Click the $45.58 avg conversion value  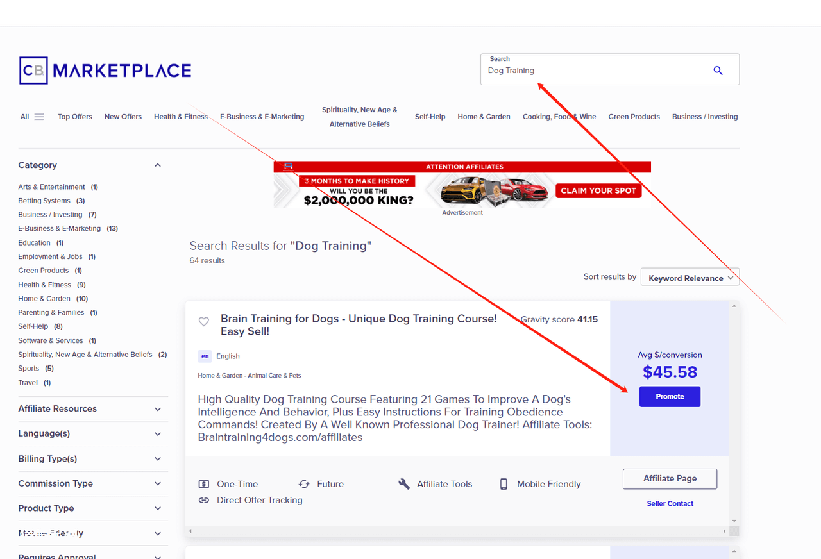click(670, 372)
